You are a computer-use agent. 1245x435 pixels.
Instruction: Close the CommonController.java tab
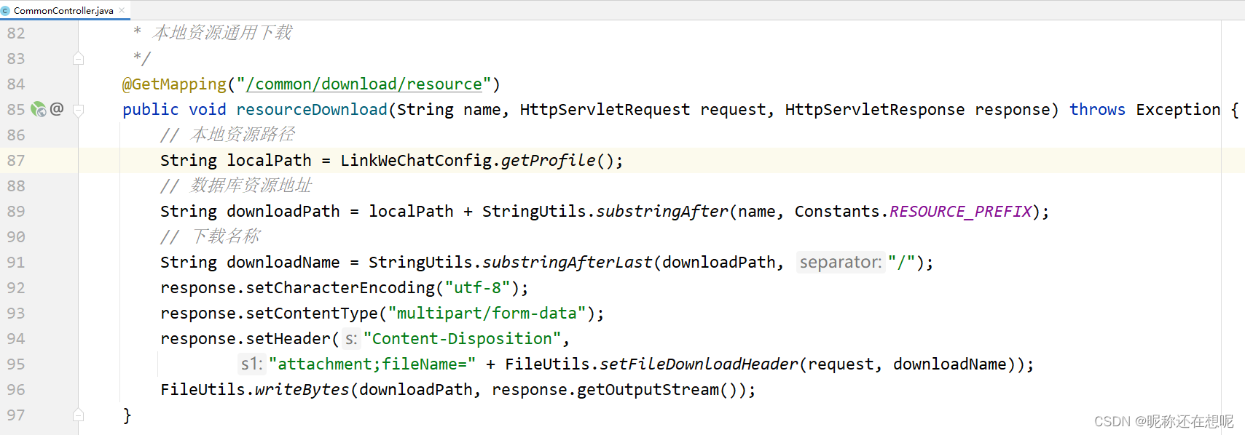point(122,10)
